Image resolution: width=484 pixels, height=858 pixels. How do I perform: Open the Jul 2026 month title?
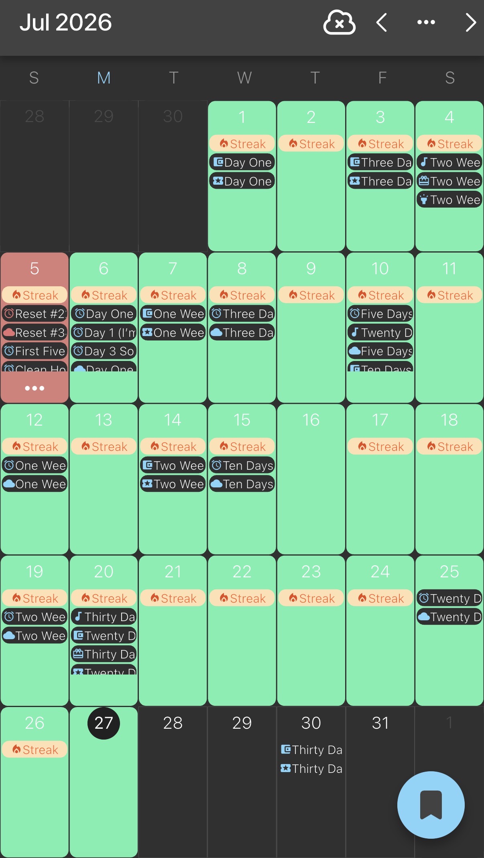[x=66, y=22]
